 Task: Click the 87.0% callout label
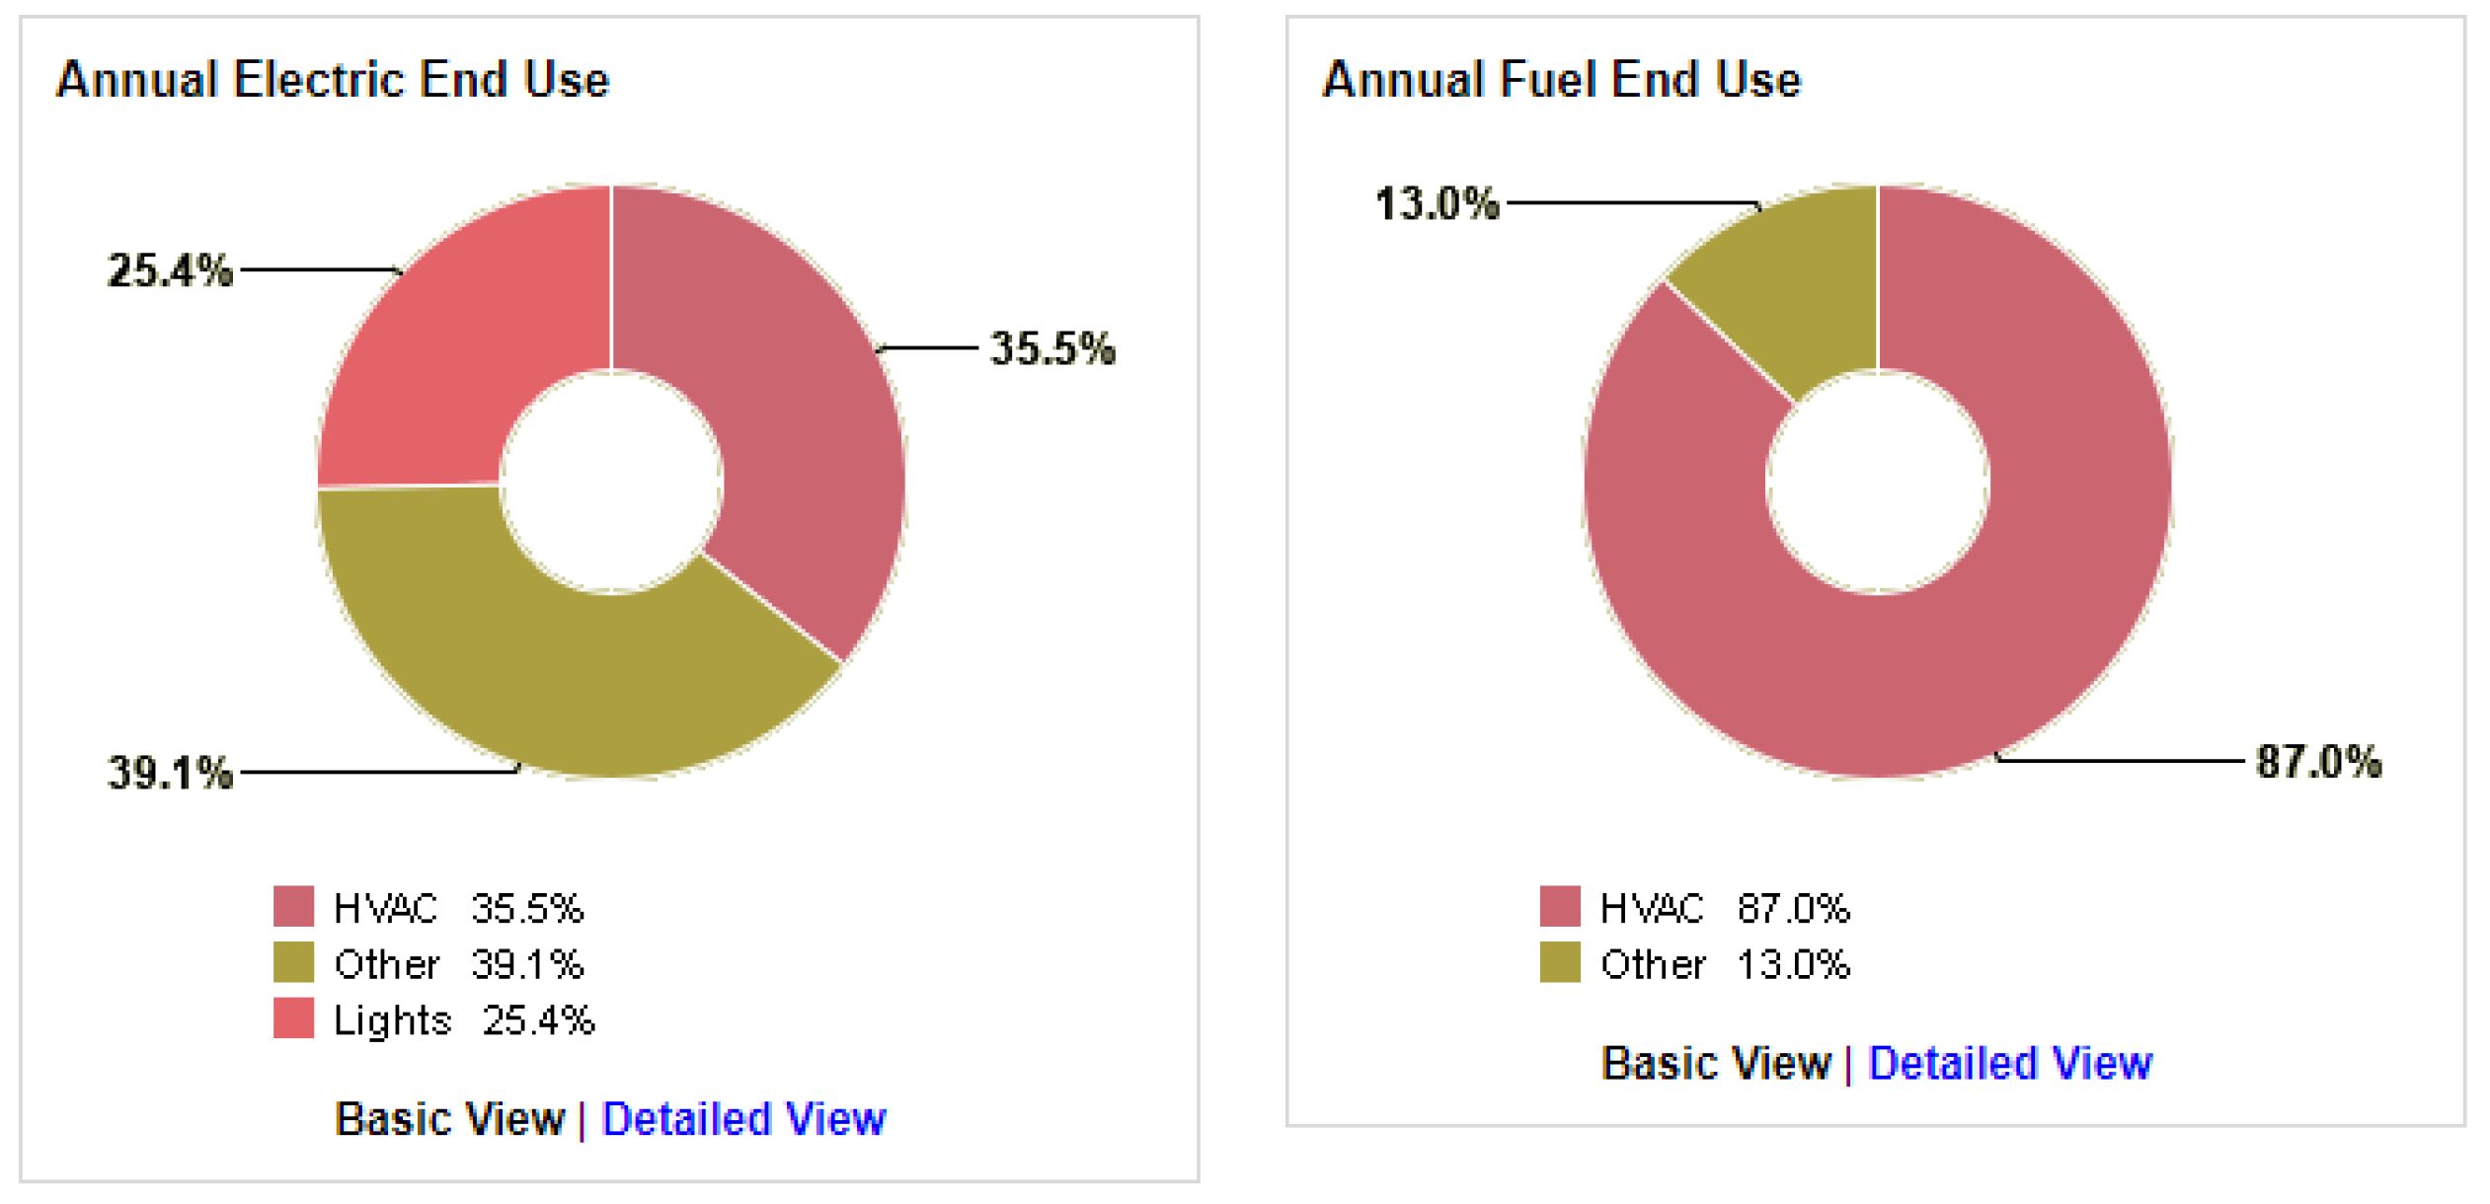[x=2318, y=762]
